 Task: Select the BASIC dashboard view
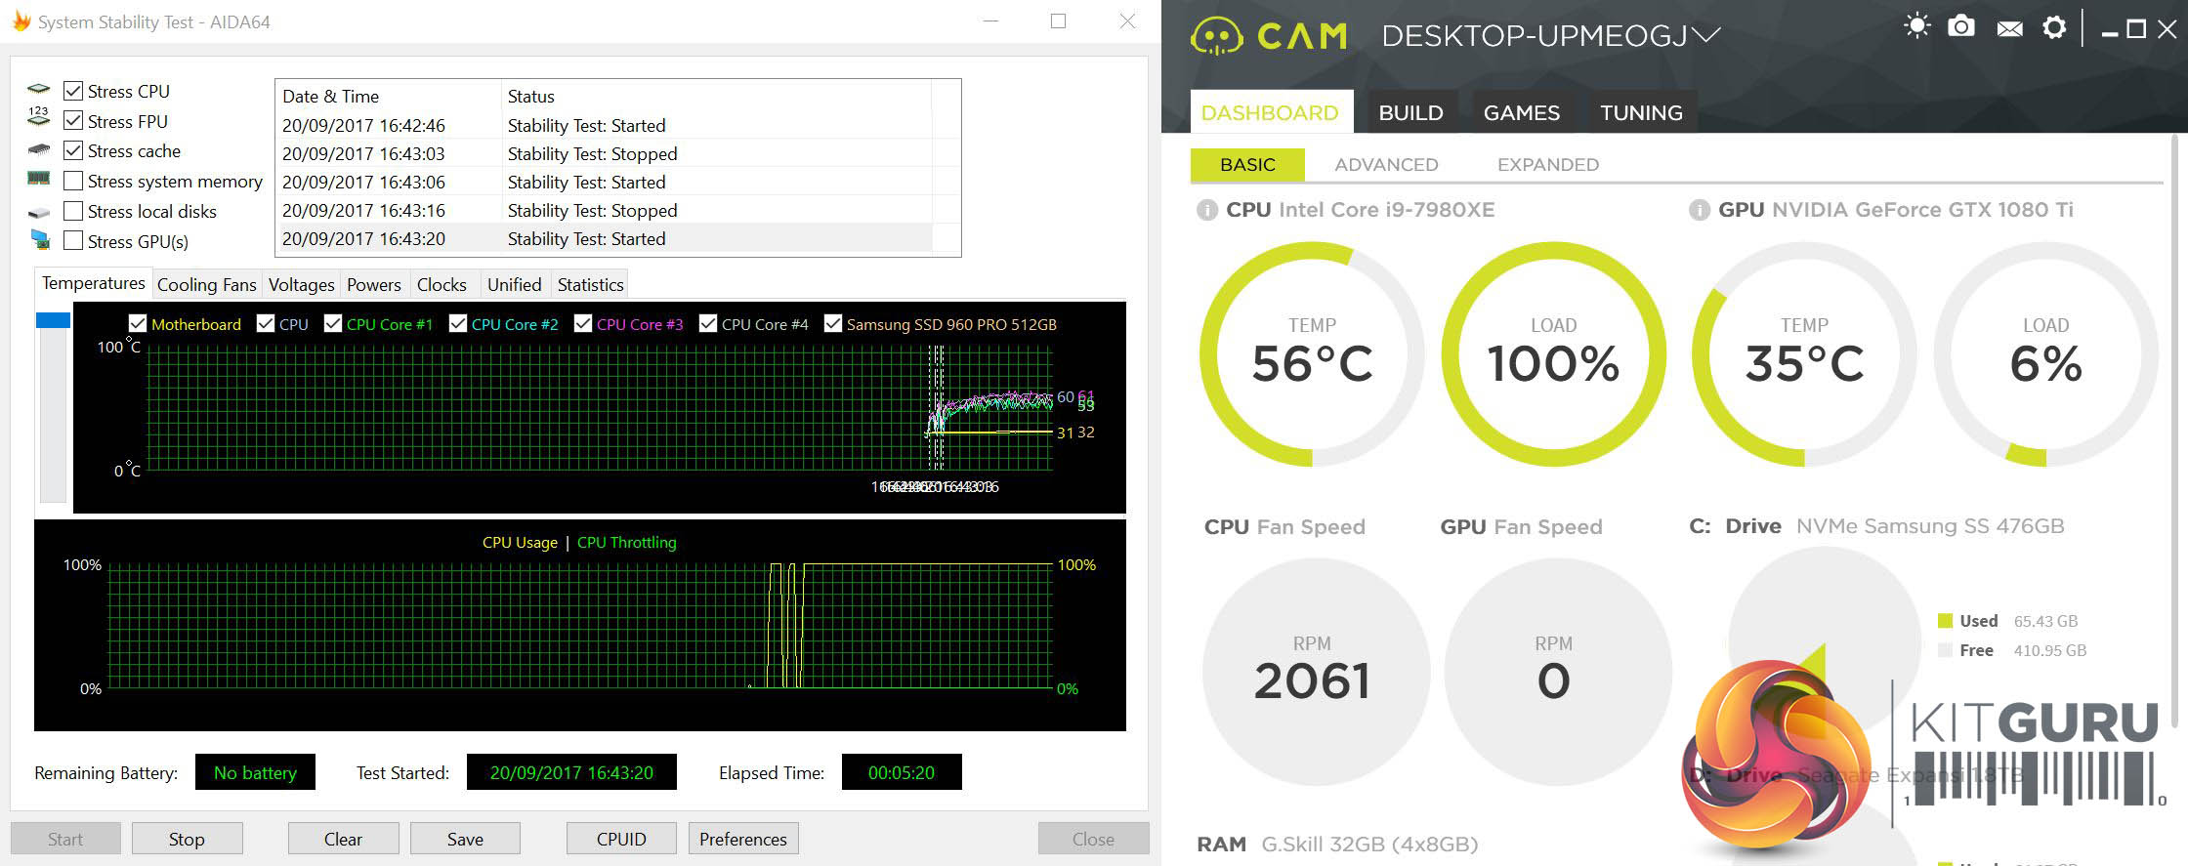[x=1247, y=164]
